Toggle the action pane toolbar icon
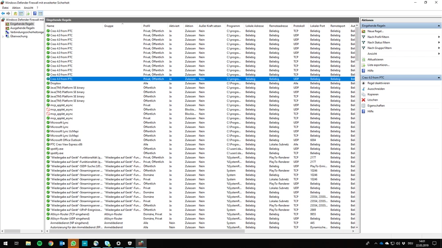The image size is (442, 248). point(40,14)
